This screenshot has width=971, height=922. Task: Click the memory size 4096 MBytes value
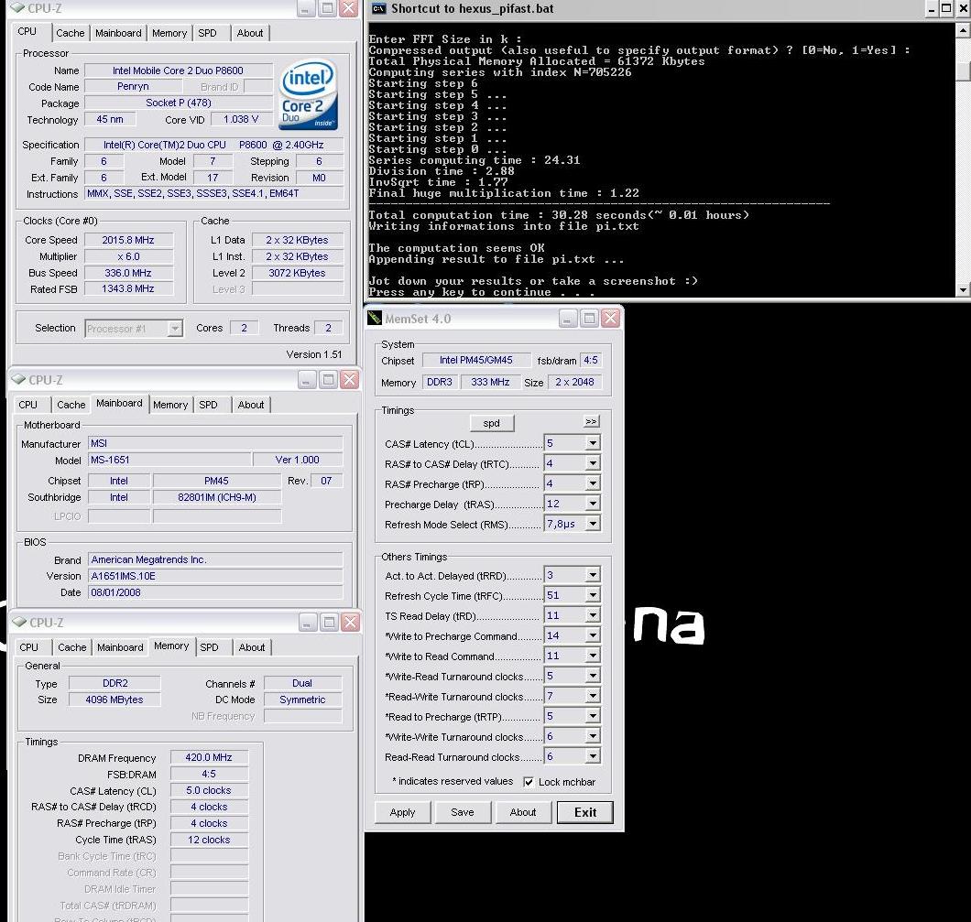[x=115, y=700]
